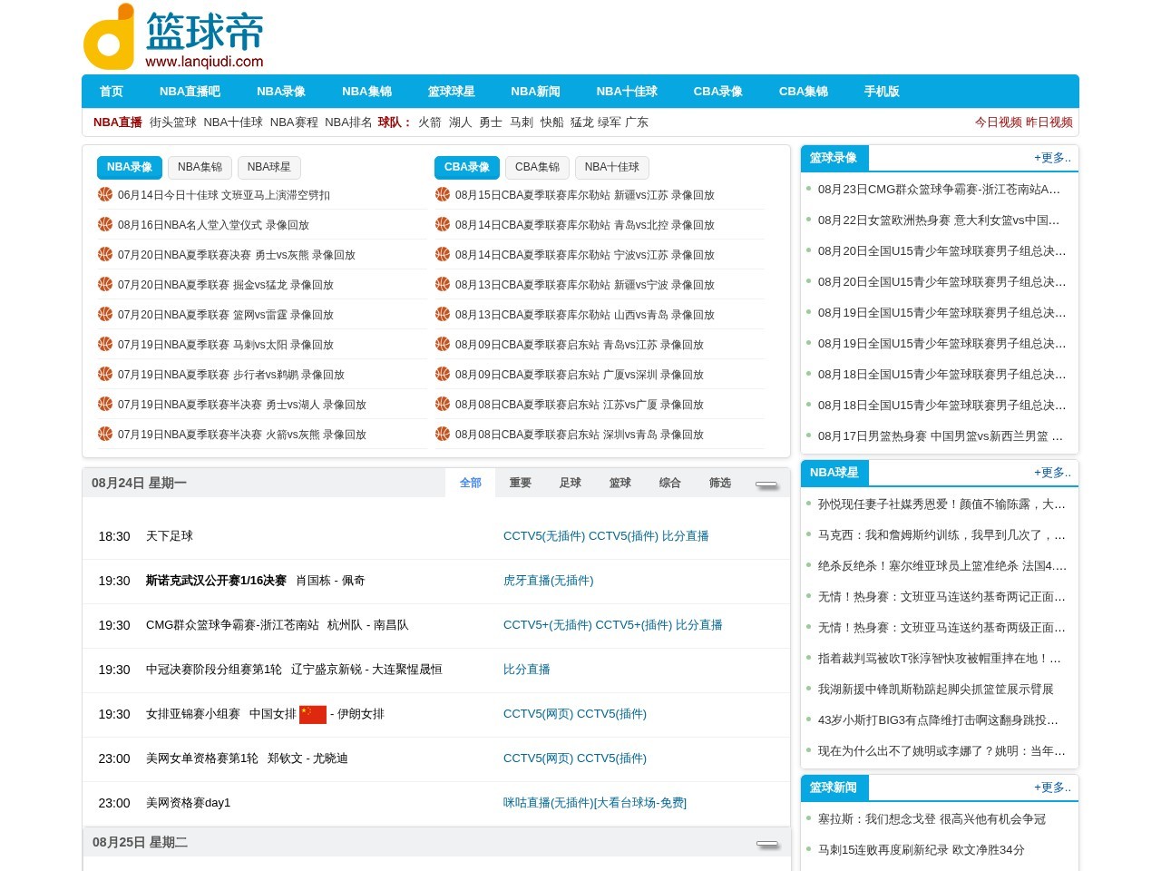
Task: Open 街头篮球 link in sub navigation
Action: (173, 122)
